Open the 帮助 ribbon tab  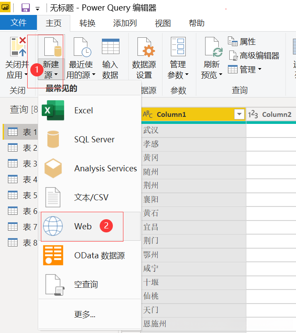tap(196, 23)
